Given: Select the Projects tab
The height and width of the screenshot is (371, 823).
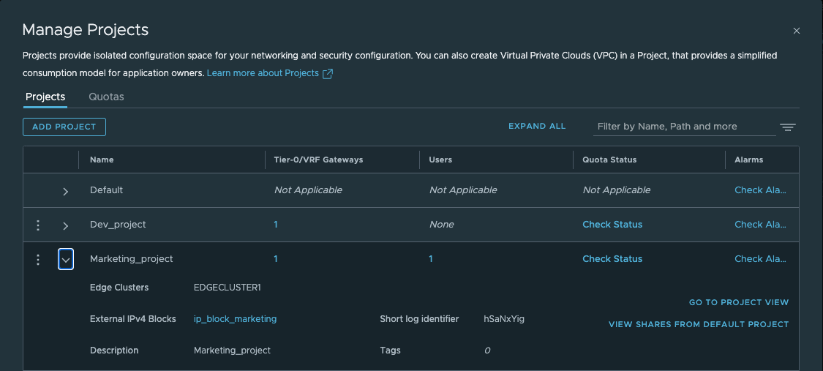Looking at the screenshot, I should [x=45, y=97].
